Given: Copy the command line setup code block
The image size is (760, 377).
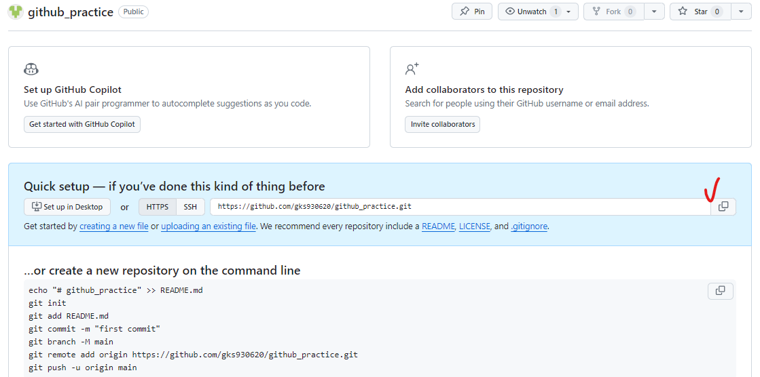Looking at the screenshot, I should pyautogui.click(x=720, y=291).
